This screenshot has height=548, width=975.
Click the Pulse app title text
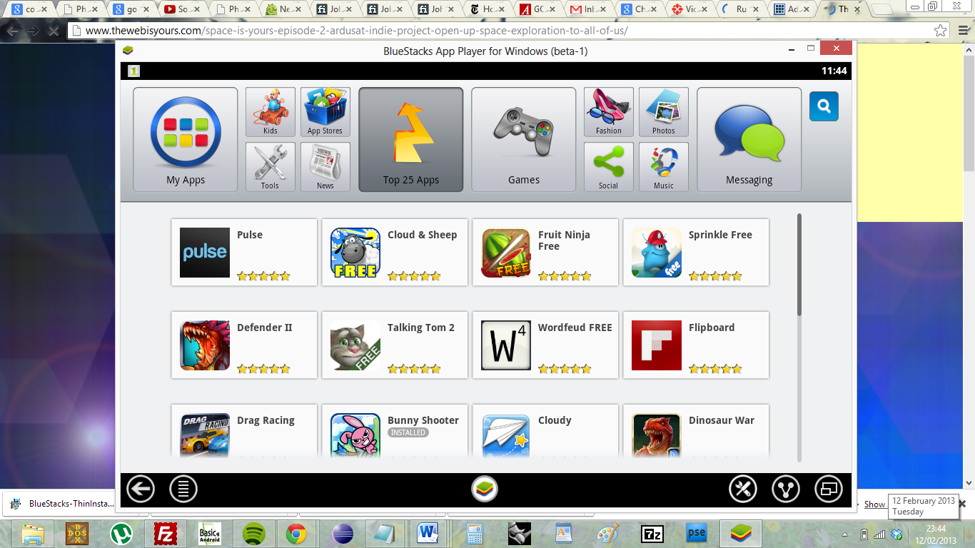[x=250, y=235]
